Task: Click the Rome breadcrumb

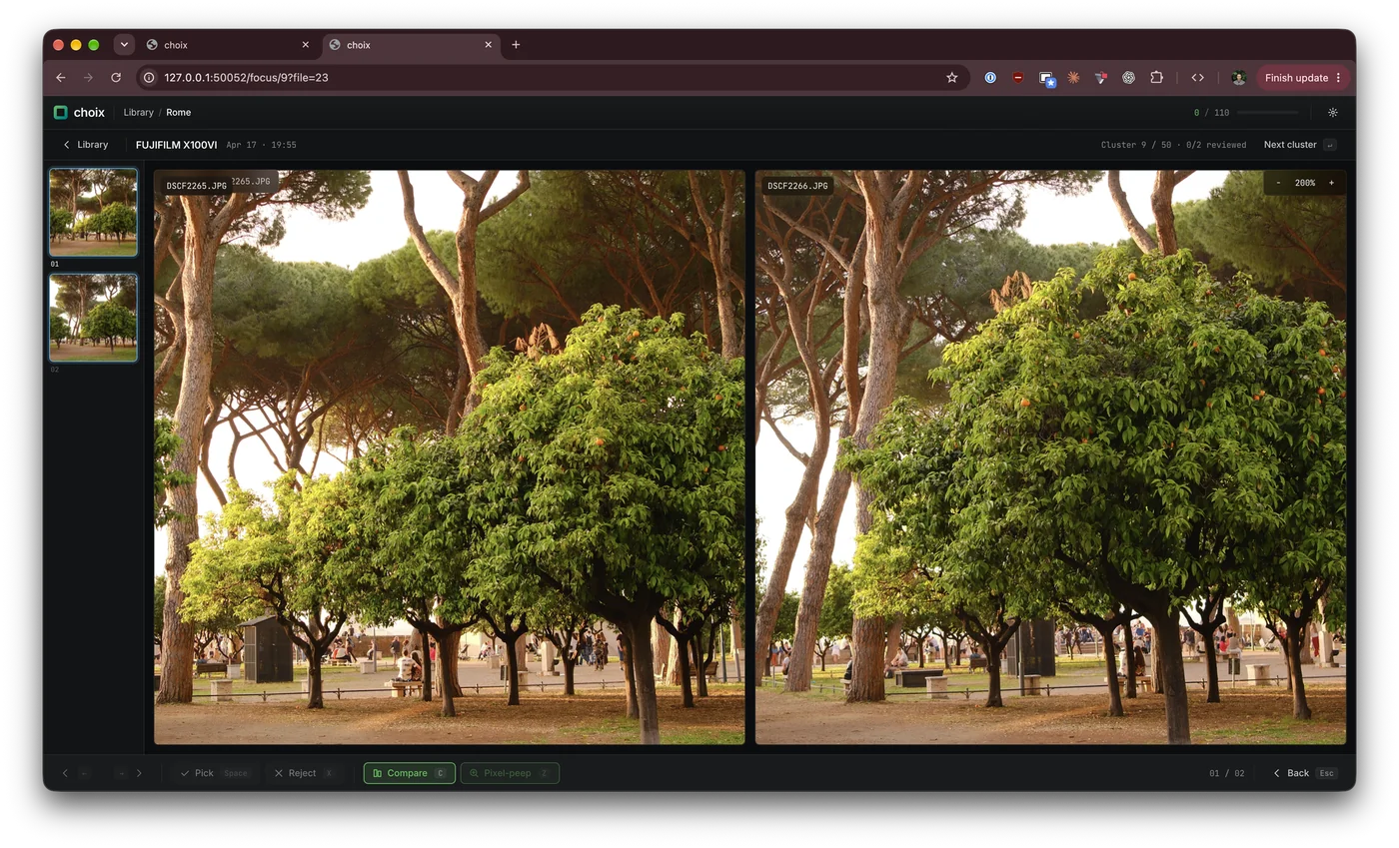Action: pyautogui.click(x=179, y=113)
